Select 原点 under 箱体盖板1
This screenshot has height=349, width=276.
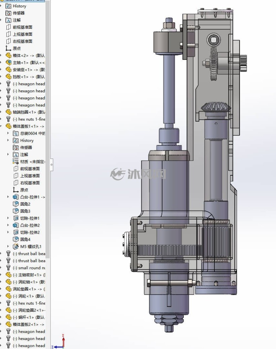[x=24, y=190]
